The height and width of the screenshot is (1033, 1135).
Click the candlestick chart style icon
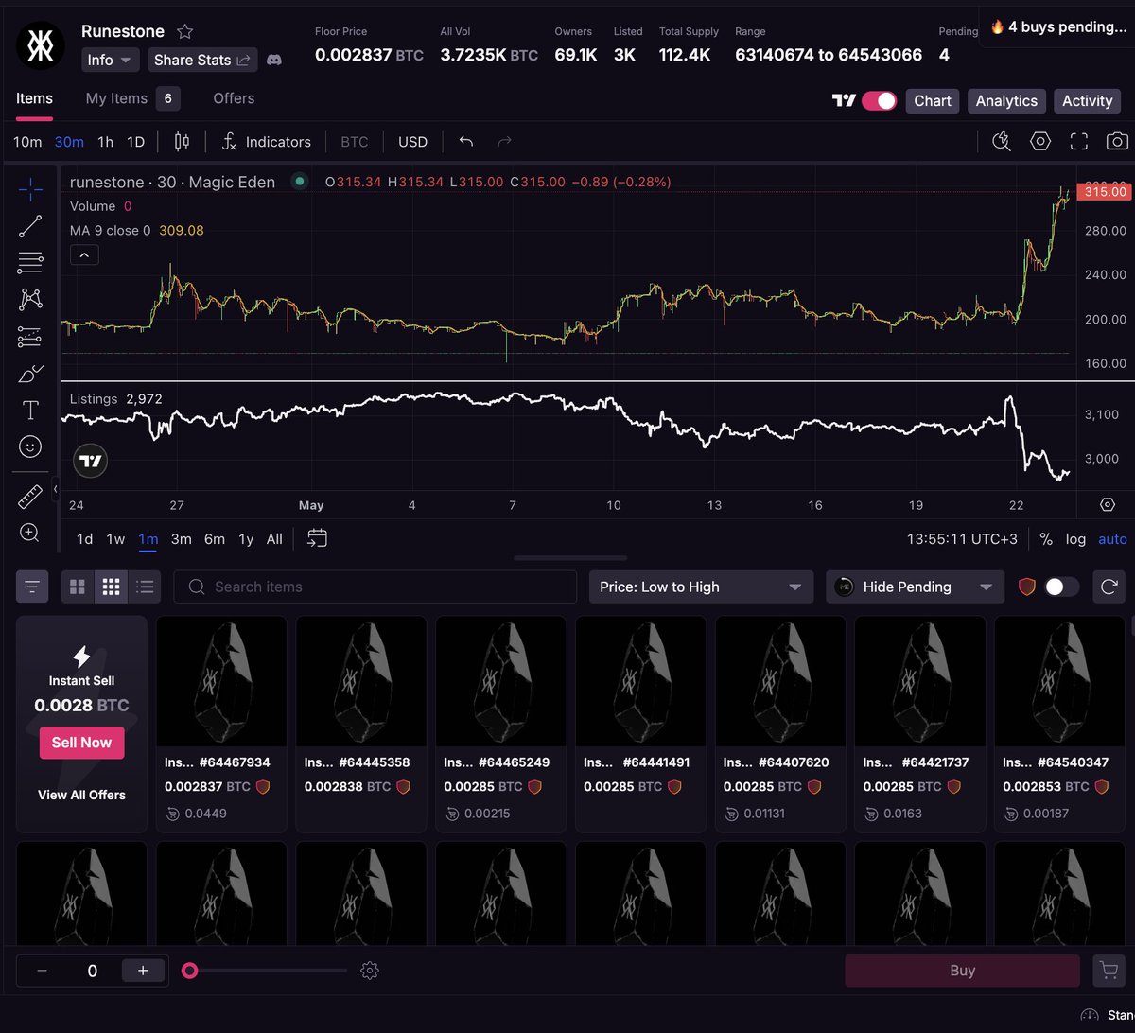point(182,142)
